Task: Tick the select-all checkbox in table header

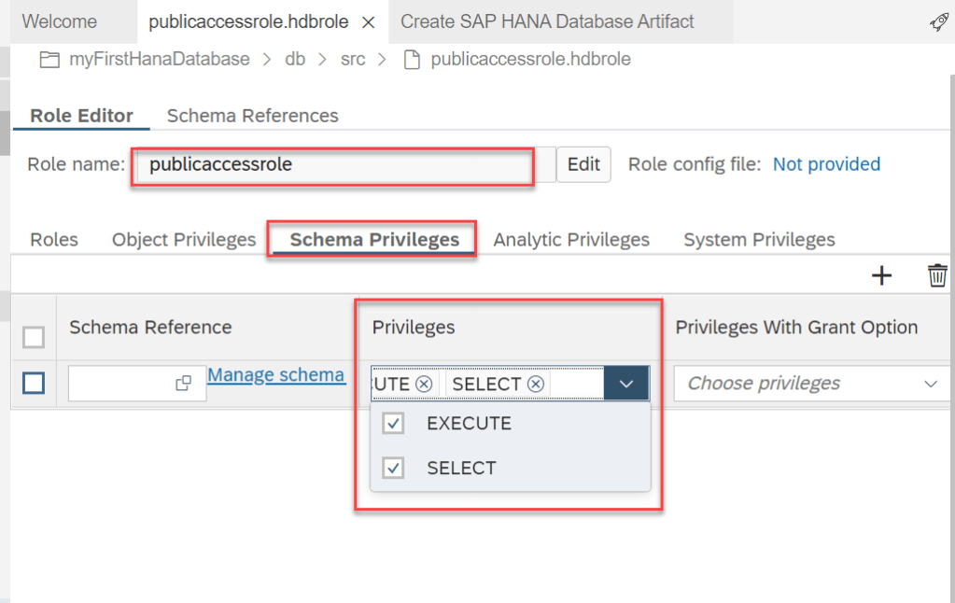Action: [x=33, y=337]
